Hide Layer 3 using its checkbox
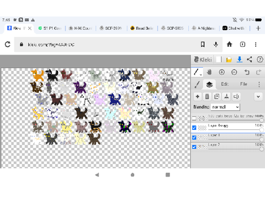 point(194,137)
